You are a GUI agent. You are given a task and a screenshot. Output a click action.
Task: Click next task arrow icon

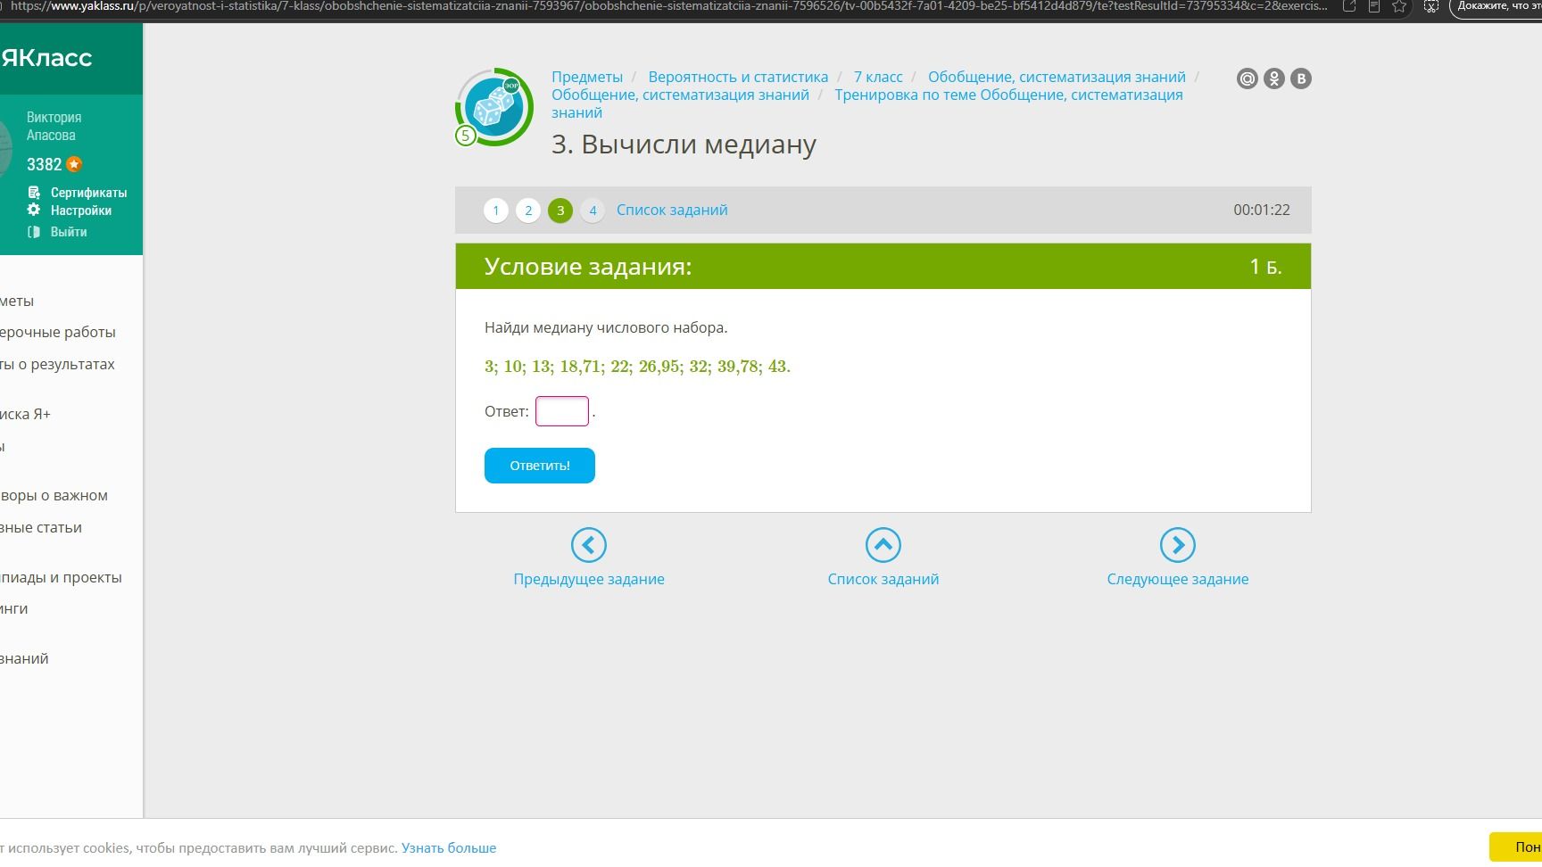tap(1178, 545)
